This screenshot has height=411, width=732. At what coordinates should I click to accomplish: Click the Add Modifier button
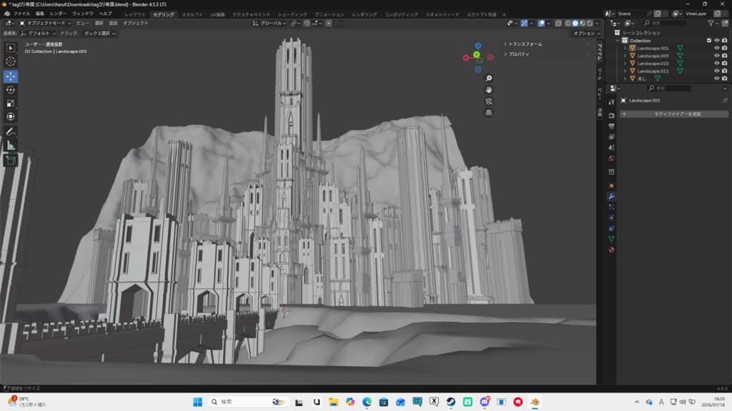673,113
